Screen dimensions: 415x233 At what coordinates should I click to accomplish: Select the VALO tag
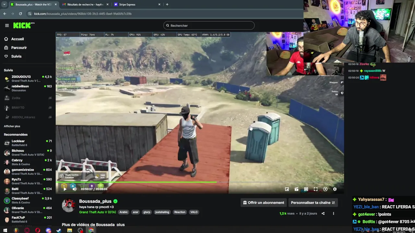[194, 212]
